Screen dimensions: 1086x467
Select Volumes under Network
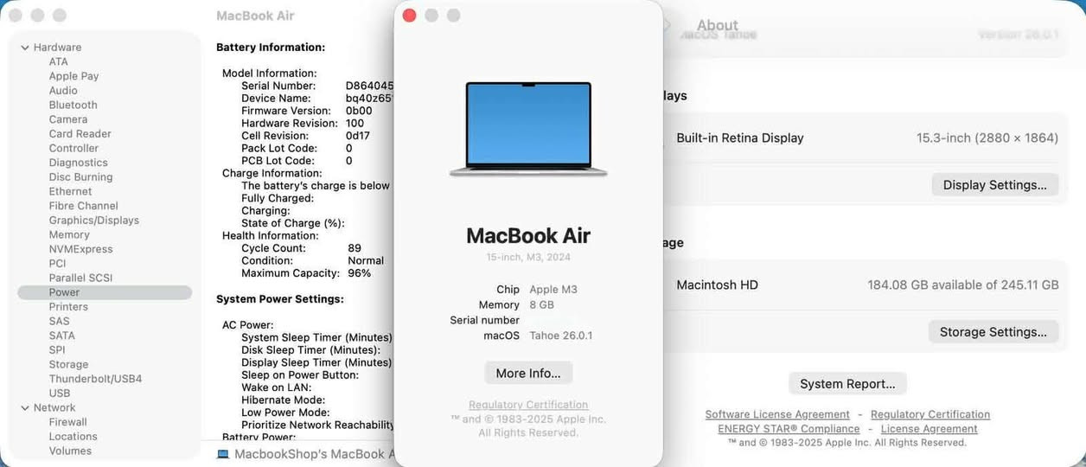point(70,451)
